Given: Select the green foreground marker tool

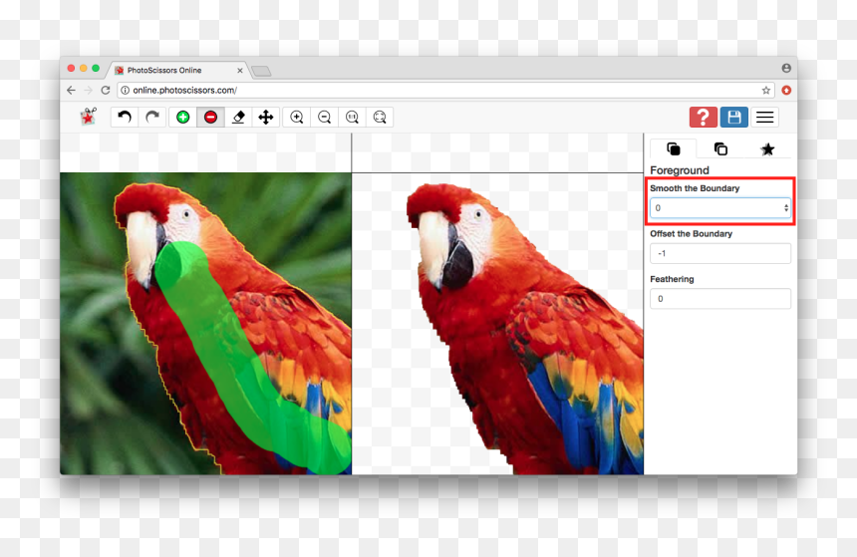Looking at the screenshot, I should pyautogui.click(x=183, y=117).
